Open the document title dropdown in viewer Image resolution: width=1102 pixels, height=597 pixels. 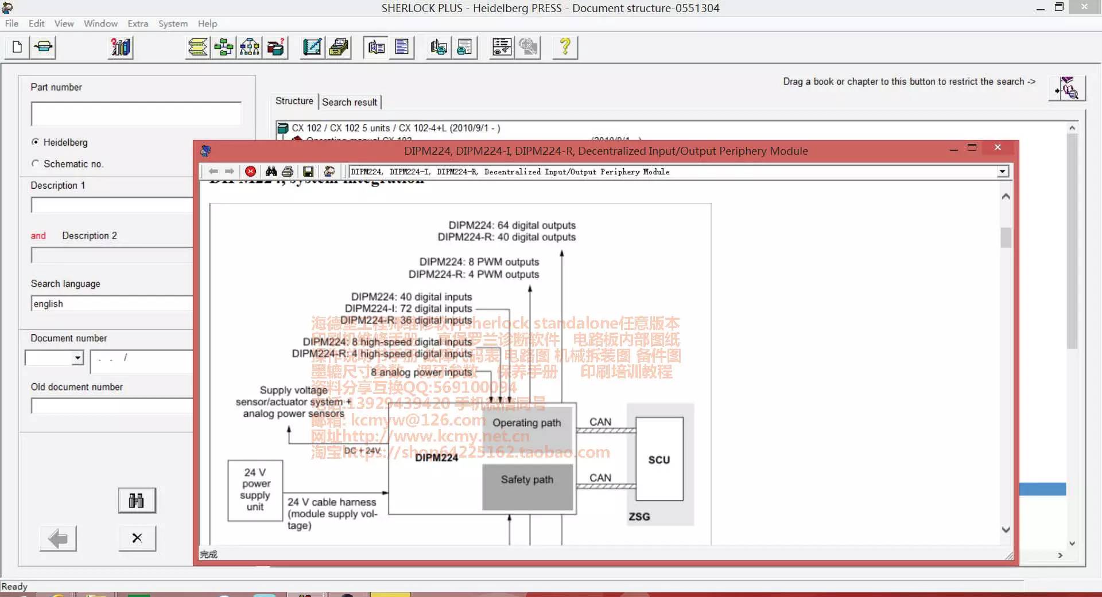pos(1002,171)
